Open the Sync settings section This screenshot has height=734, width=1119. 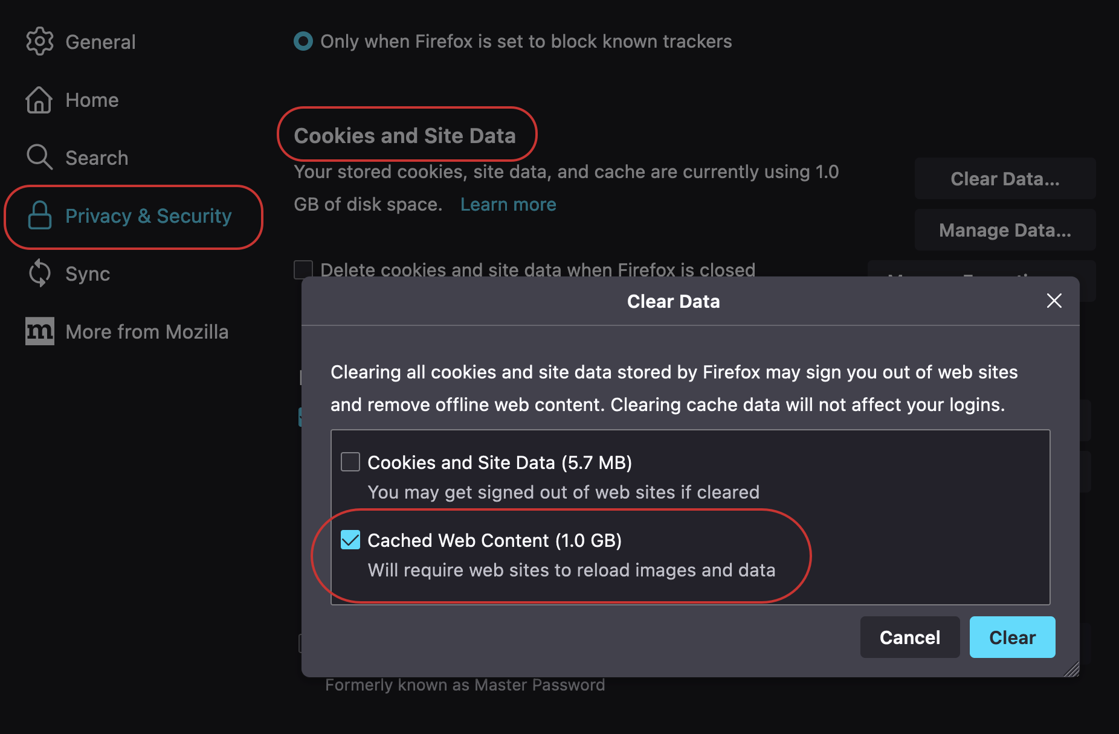point(88,274)
